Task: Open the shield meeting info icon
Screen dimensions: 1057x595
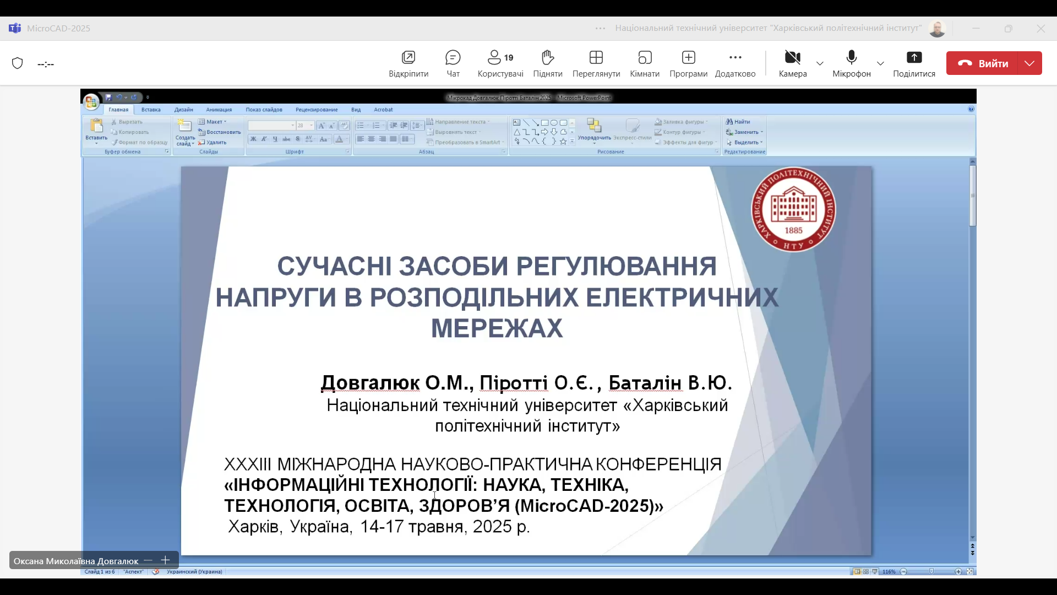Action: click(18, 63)
